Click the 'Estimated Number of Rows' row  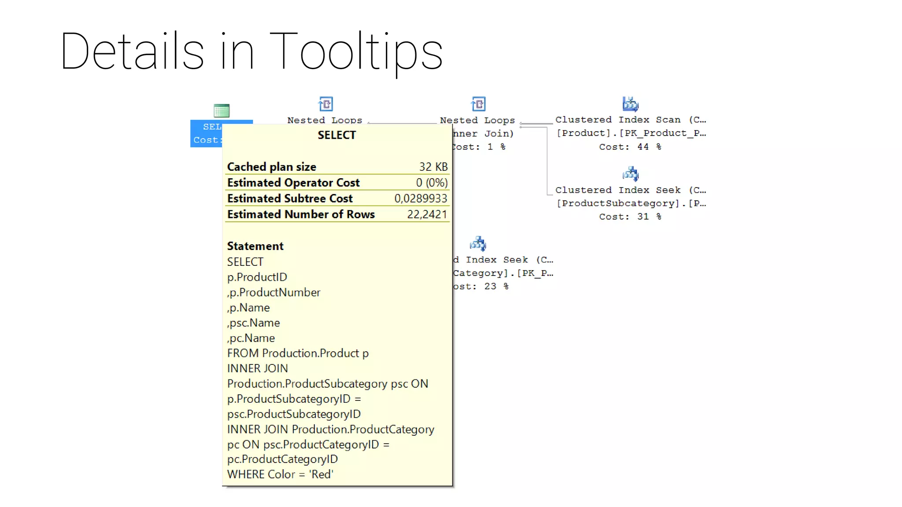tap(337, 214)
